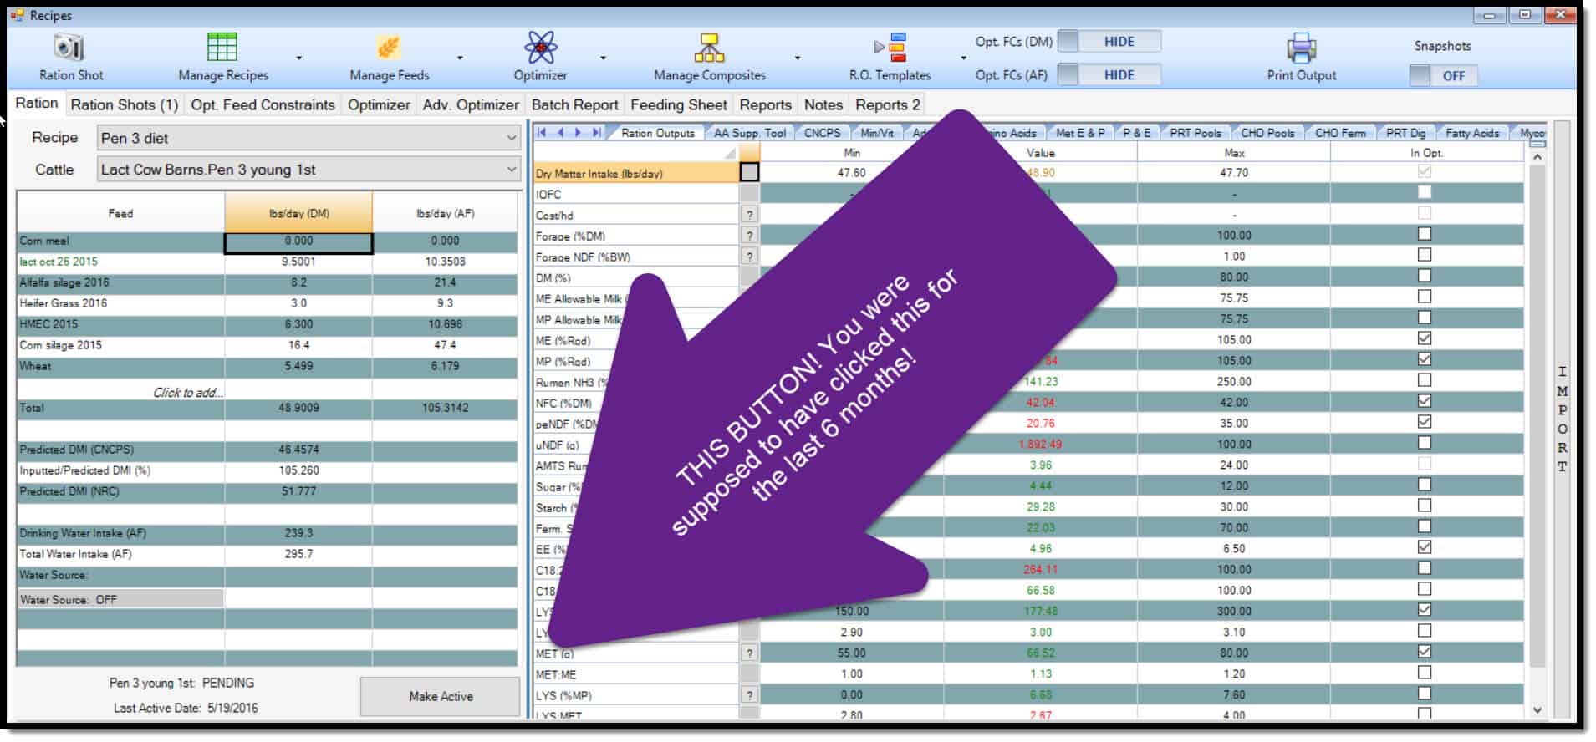Open the Manage Feeds wheat icon
Image resolution: width=1596 pixels, height=742 pixels.
pyautogui.click(x=388, y=48)
